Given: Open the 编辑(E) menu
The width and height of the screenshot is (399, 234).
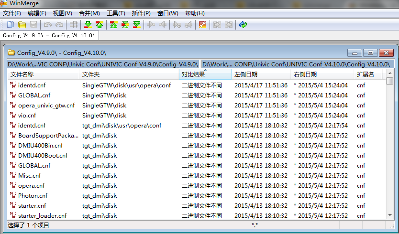Looking at the screenshot, I should [37, 13].
